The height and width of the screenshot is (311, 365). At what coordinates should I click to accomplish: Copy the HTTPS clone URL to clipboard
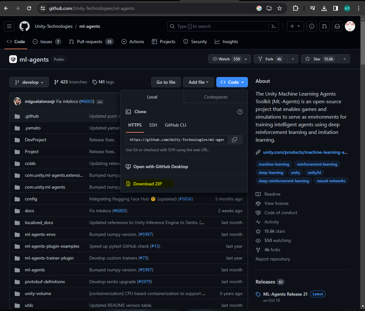point(235,140)
